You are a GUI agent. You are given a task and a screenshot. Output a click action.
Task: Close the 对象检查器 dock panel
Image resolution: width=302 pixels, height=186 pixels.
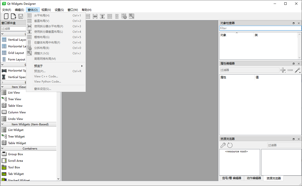pos(299,23)
